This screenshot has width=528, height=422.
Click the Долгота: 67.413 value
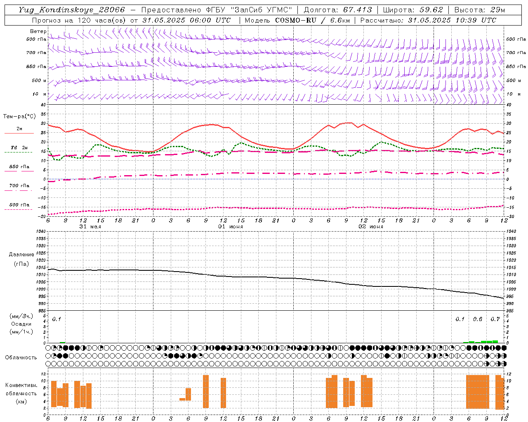337,10
